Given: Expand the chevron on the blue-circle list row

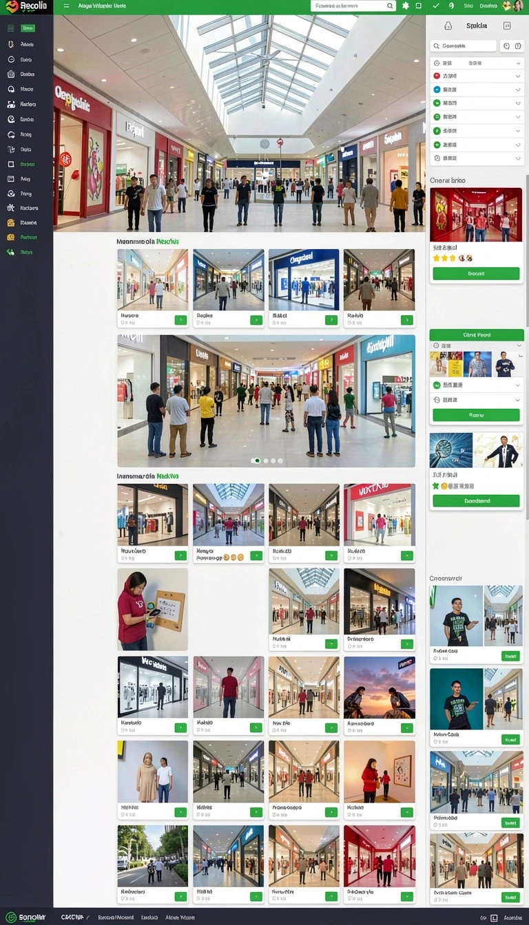Looking at the screenshot, I should click(x=518, y=89).
